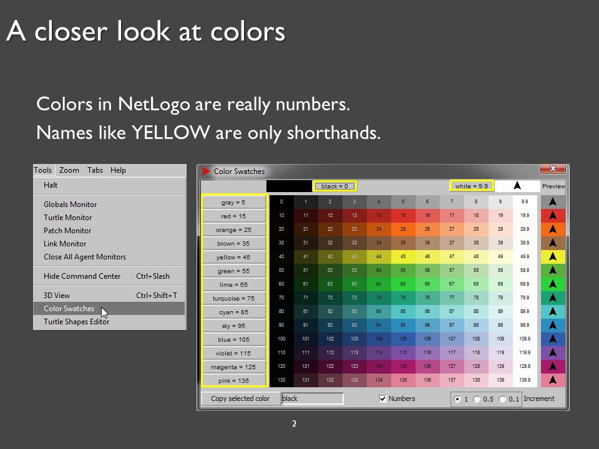Open the Turtle Shapes Editor
Viewport: 599px width, 449px height.
[x=109, y=322]
